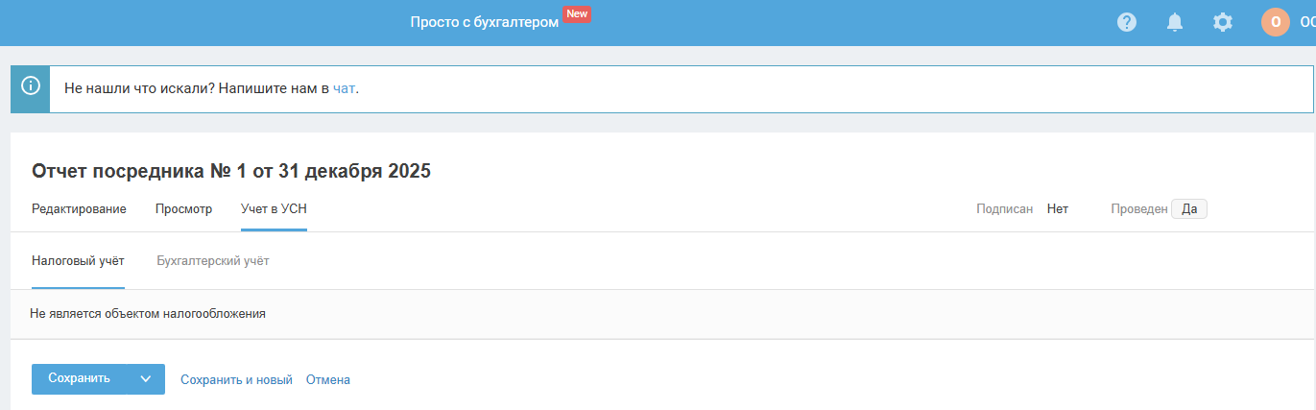Screen dimensions: 1316x410
Task: Open the "Просмотр" tab
Action: tap(183, 209)
